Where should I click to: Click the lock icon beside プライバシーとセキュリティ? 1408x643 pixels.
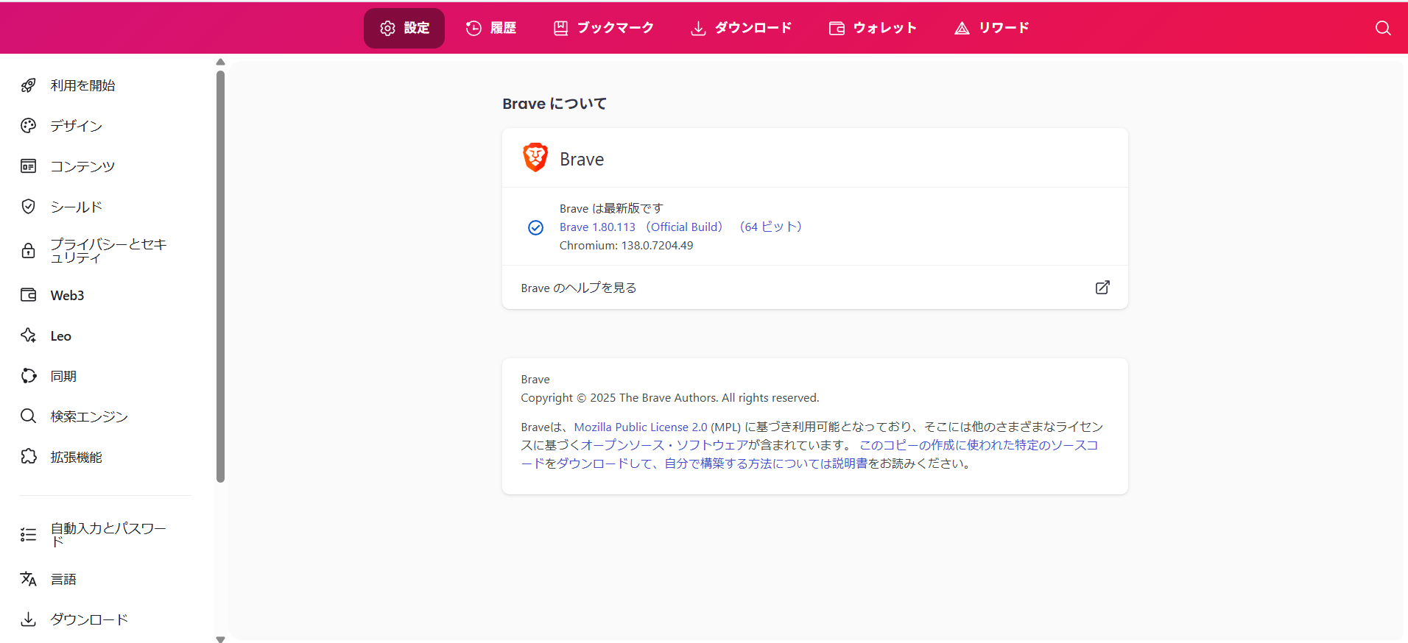point(28,251)
